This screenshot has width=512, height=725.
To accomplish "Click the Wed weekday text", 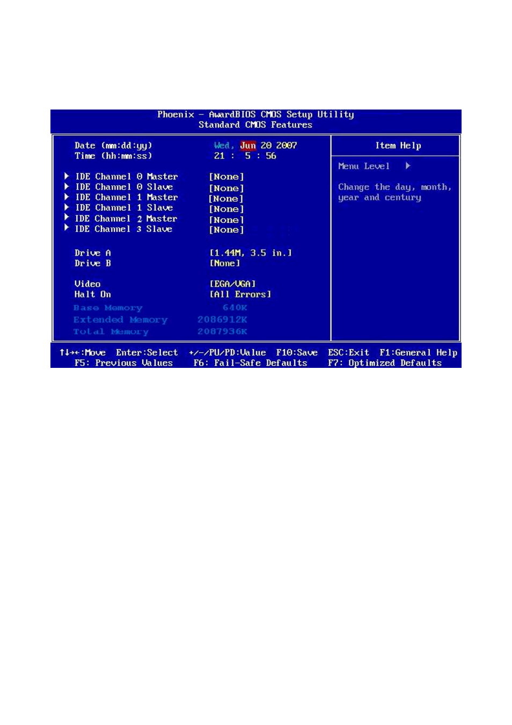I will click(x=223, y=146).
